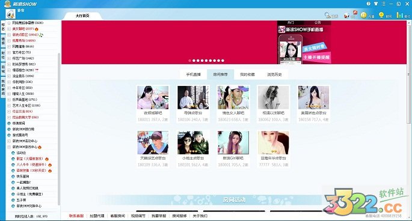
Task: Collapse the 新浪SHOW游戏中心 node
Action: 9,147
